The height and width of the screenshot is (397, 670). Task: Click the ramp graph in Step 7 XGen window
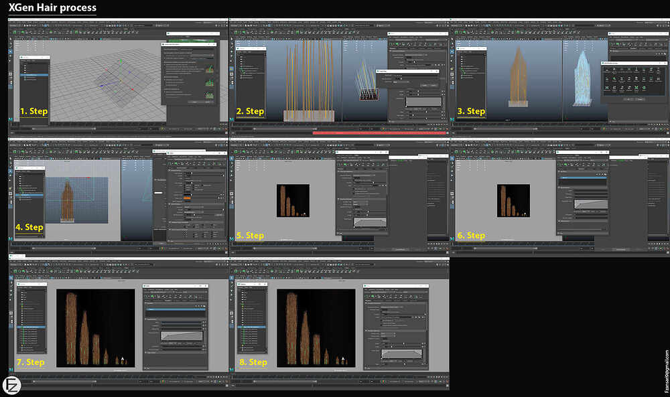click(x=182, y=336)
